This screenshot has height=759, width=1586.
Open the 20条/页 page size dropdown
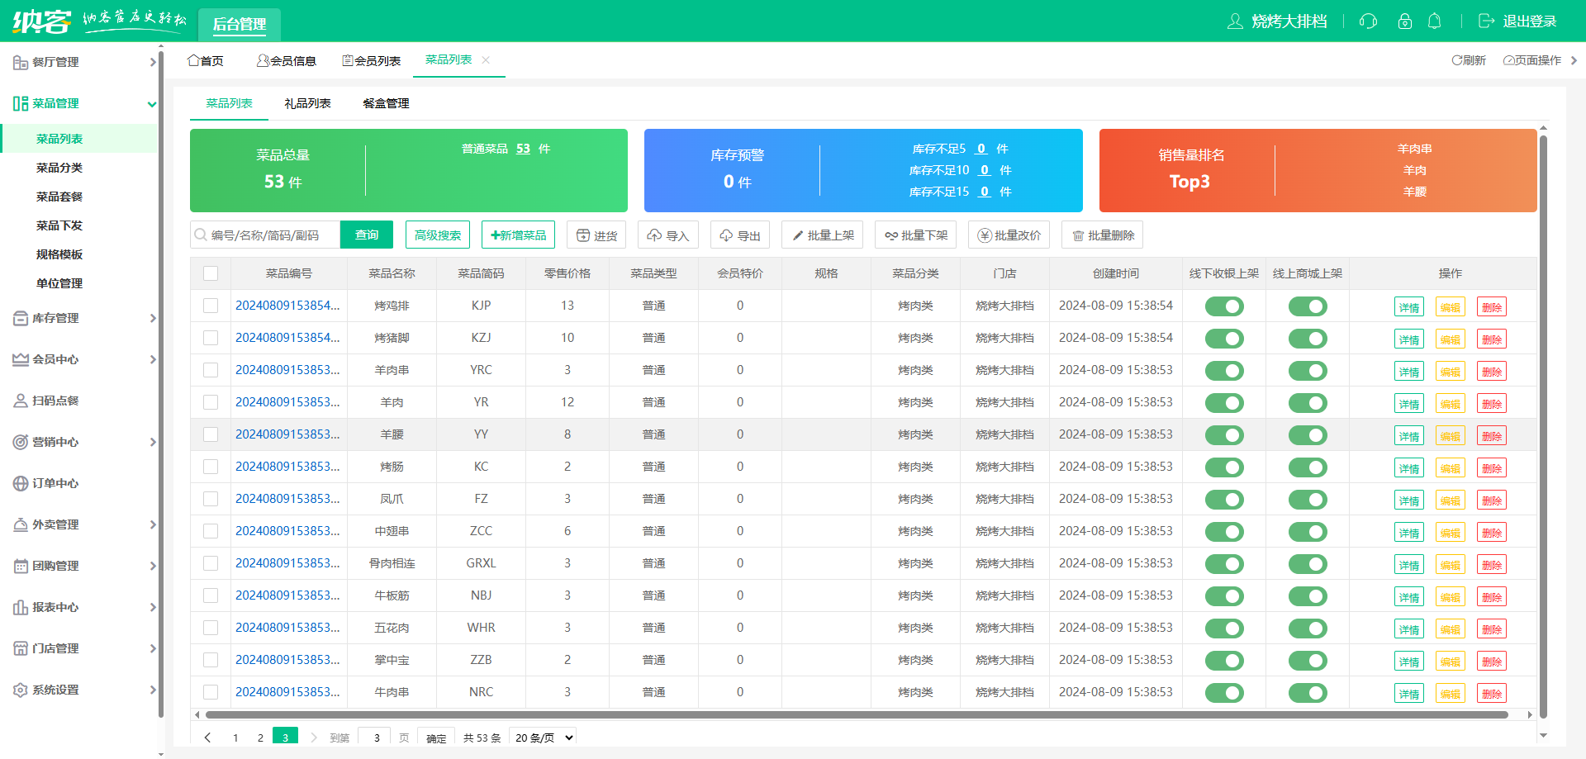pyautogui.click(x=544, y=738)
